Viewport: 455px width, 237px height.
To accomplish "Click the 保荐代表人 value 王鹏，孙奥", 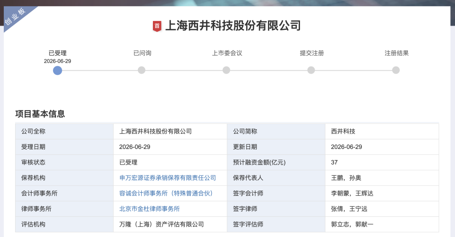I will [346, 178].
